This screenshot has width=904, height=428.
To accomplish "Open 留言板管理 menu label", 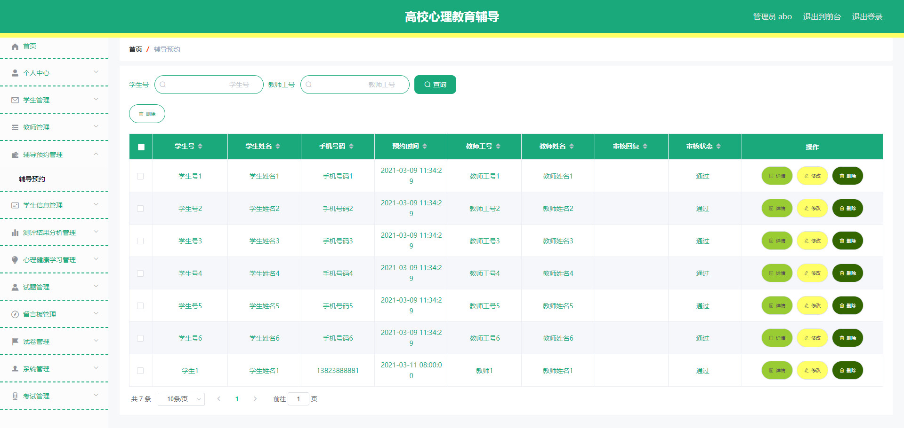I will [x=40, y=314].
